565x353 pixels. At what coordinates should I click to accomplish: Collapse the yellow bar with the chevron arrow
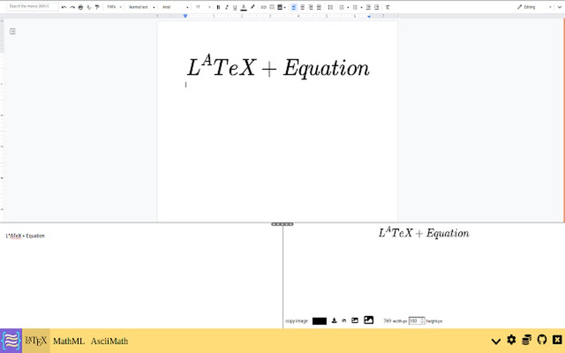pyautogui.click(x=497, y=340)
